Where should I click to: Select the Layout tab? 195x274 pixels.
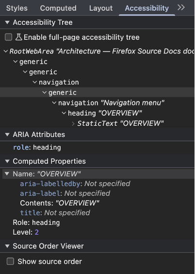click(x=101, y=8)
